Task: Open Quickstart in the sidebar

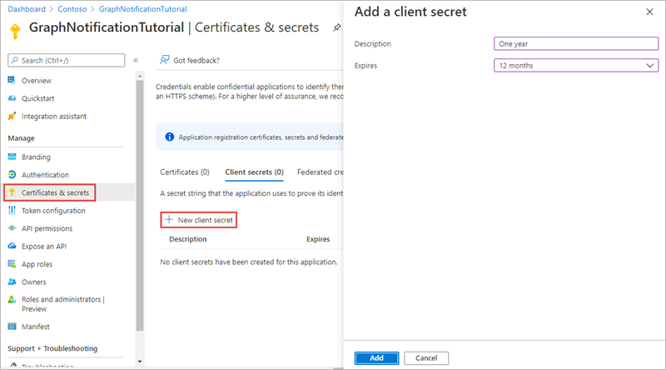Action: tap(37, 98)
